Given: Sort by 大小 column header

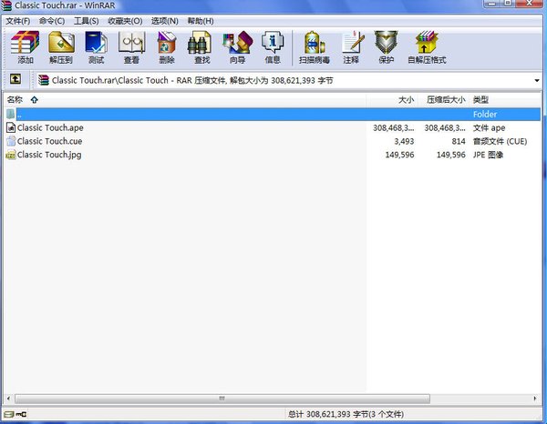Looking at the screenshot, I should click(391, 100).
